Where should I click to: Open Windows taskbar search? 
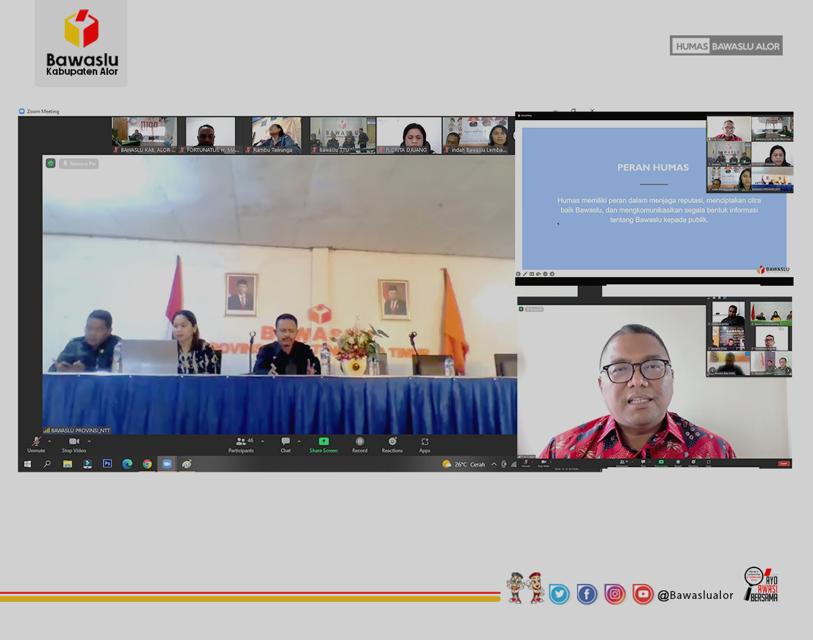(x=47, y=464)
